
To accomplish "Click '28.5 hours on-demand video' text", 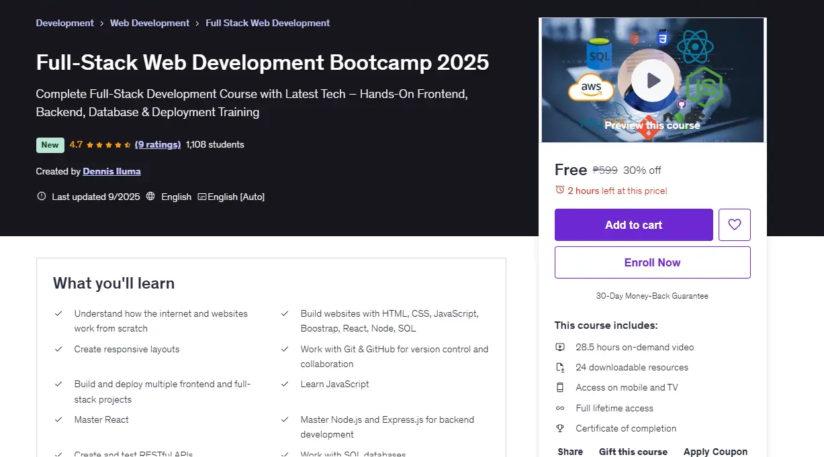I will pyautogui.click(x=635, y=347).
